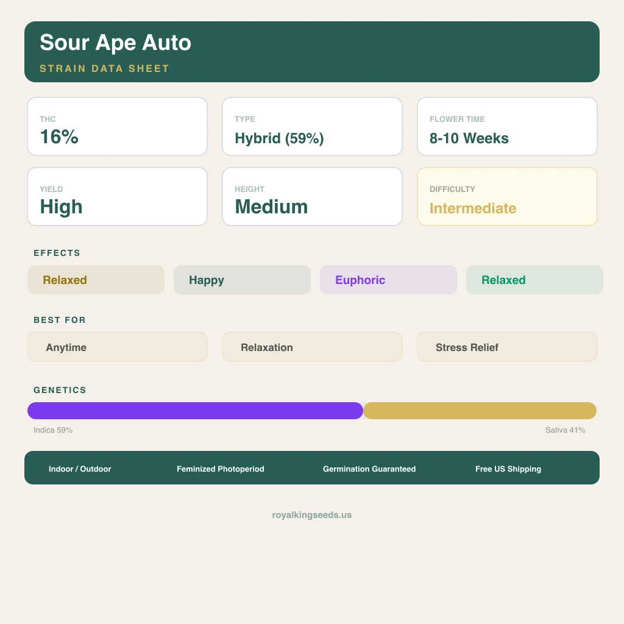Click the Sour Ape Auto title
Image resolution: width=624 pixels, height=624 pixels.
pyautogui.click(x=115, y=43)
